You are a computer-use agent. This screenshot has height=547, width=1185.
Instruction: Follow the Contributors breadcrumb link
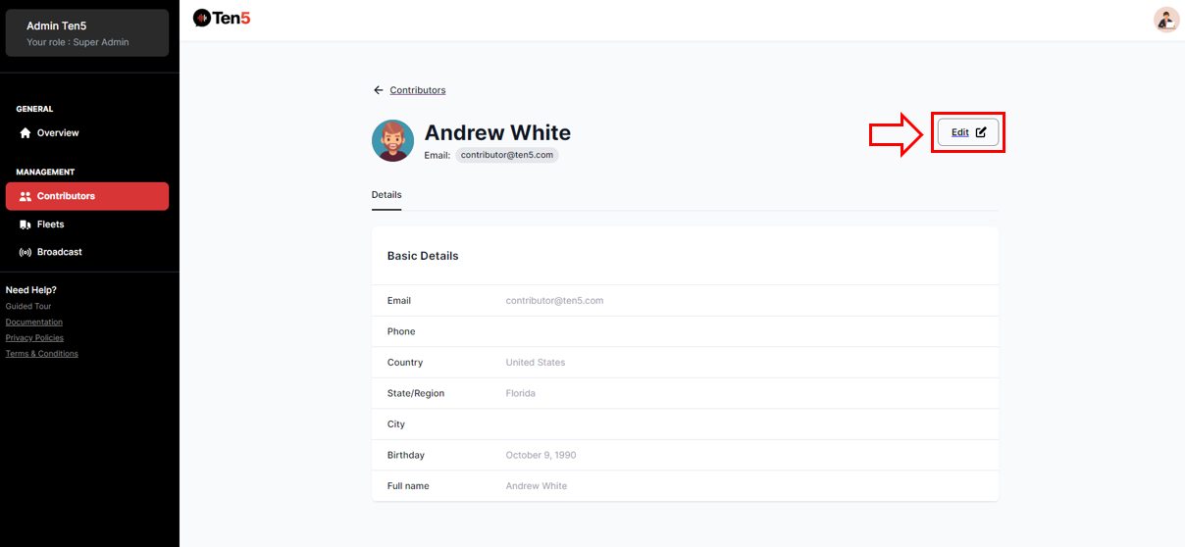point(418,90)
